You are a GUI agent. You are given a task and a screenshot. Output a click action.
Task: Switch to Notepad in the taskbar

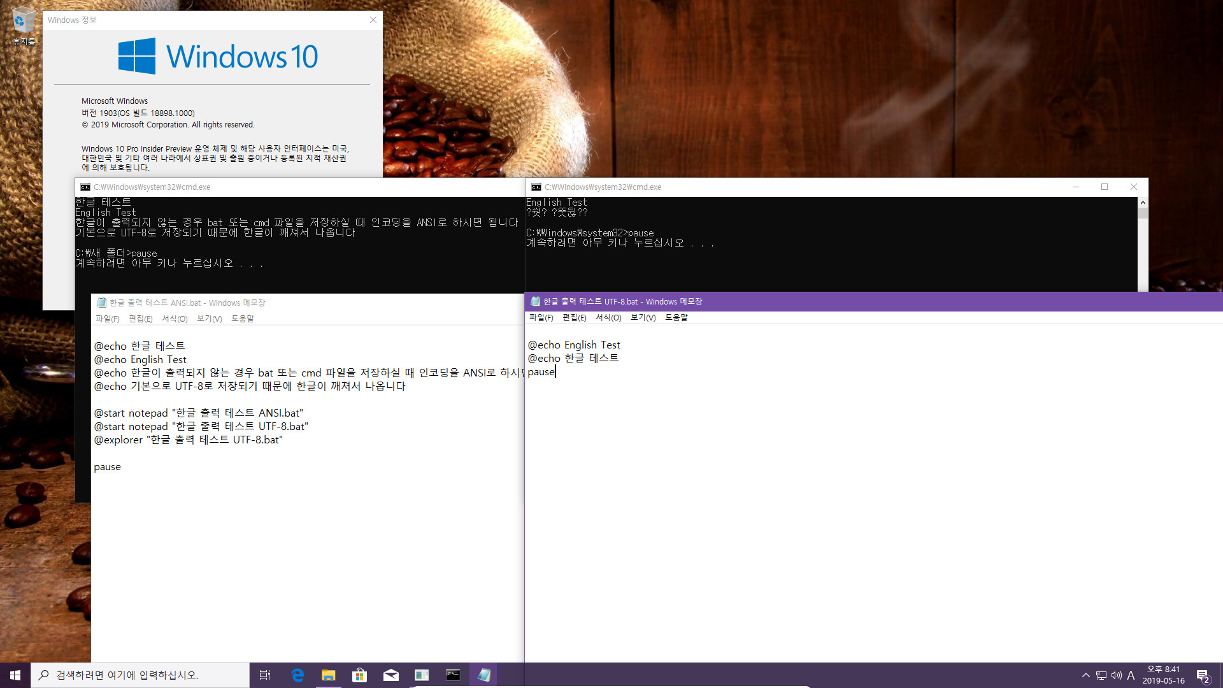click(484, 675)
